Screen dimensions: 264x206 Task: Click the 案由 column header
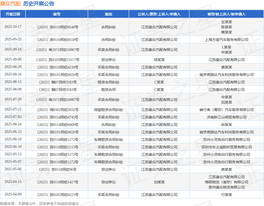109,14
